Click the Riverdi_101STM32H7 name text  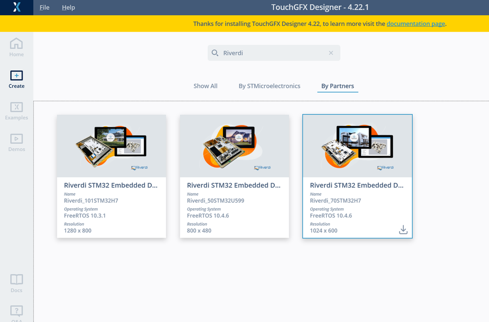tap(91, 200)
